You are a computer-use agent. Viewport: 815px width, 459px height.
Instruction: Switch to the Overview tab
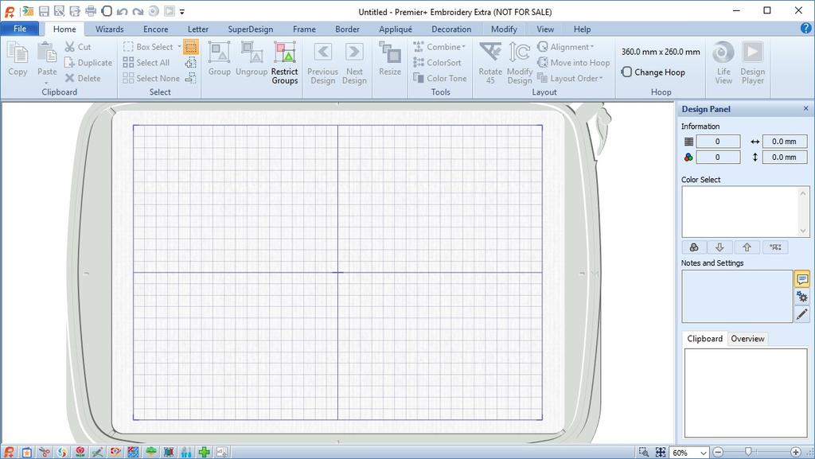tap(747, 339)
